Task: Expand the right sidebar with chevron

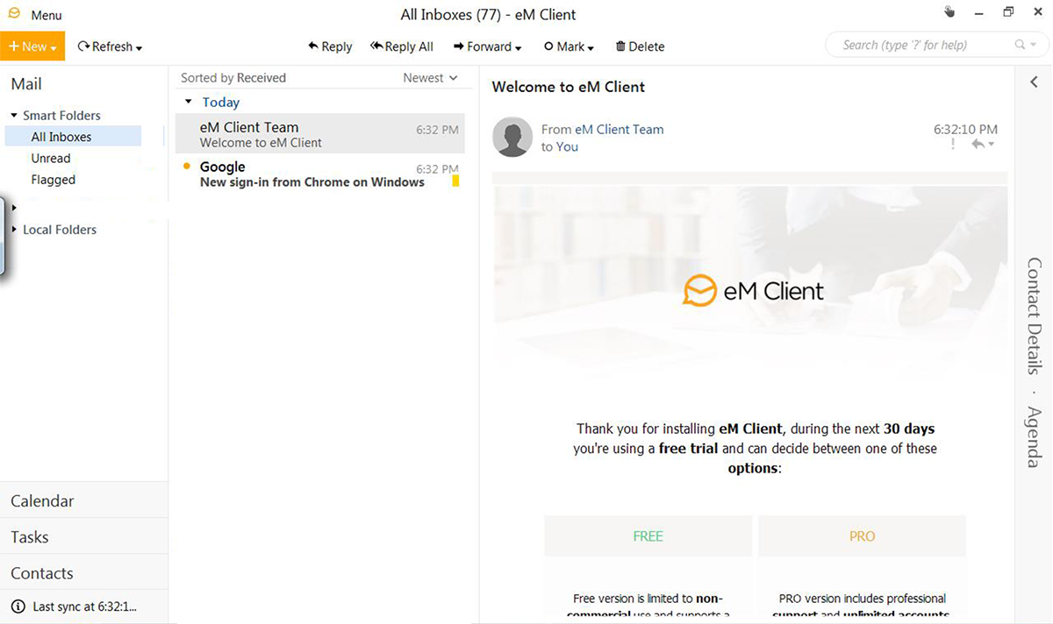Action: 1034,82
